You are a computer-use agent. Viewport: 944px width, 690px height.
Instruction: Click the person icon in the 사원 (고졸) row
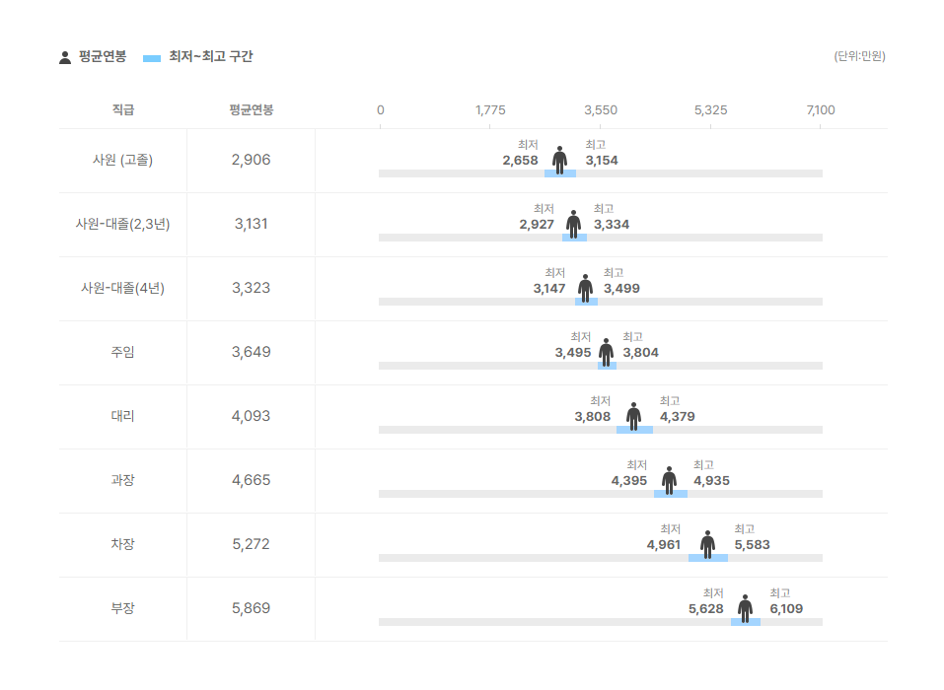[x=560, y=160]
